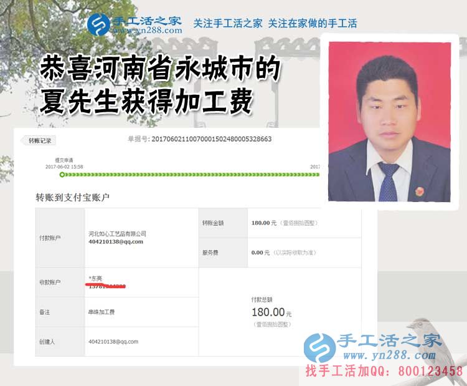This screenshot has width=467, height=386.
Task: Click the 创建人 email address
Action: (x=113, y=341)
